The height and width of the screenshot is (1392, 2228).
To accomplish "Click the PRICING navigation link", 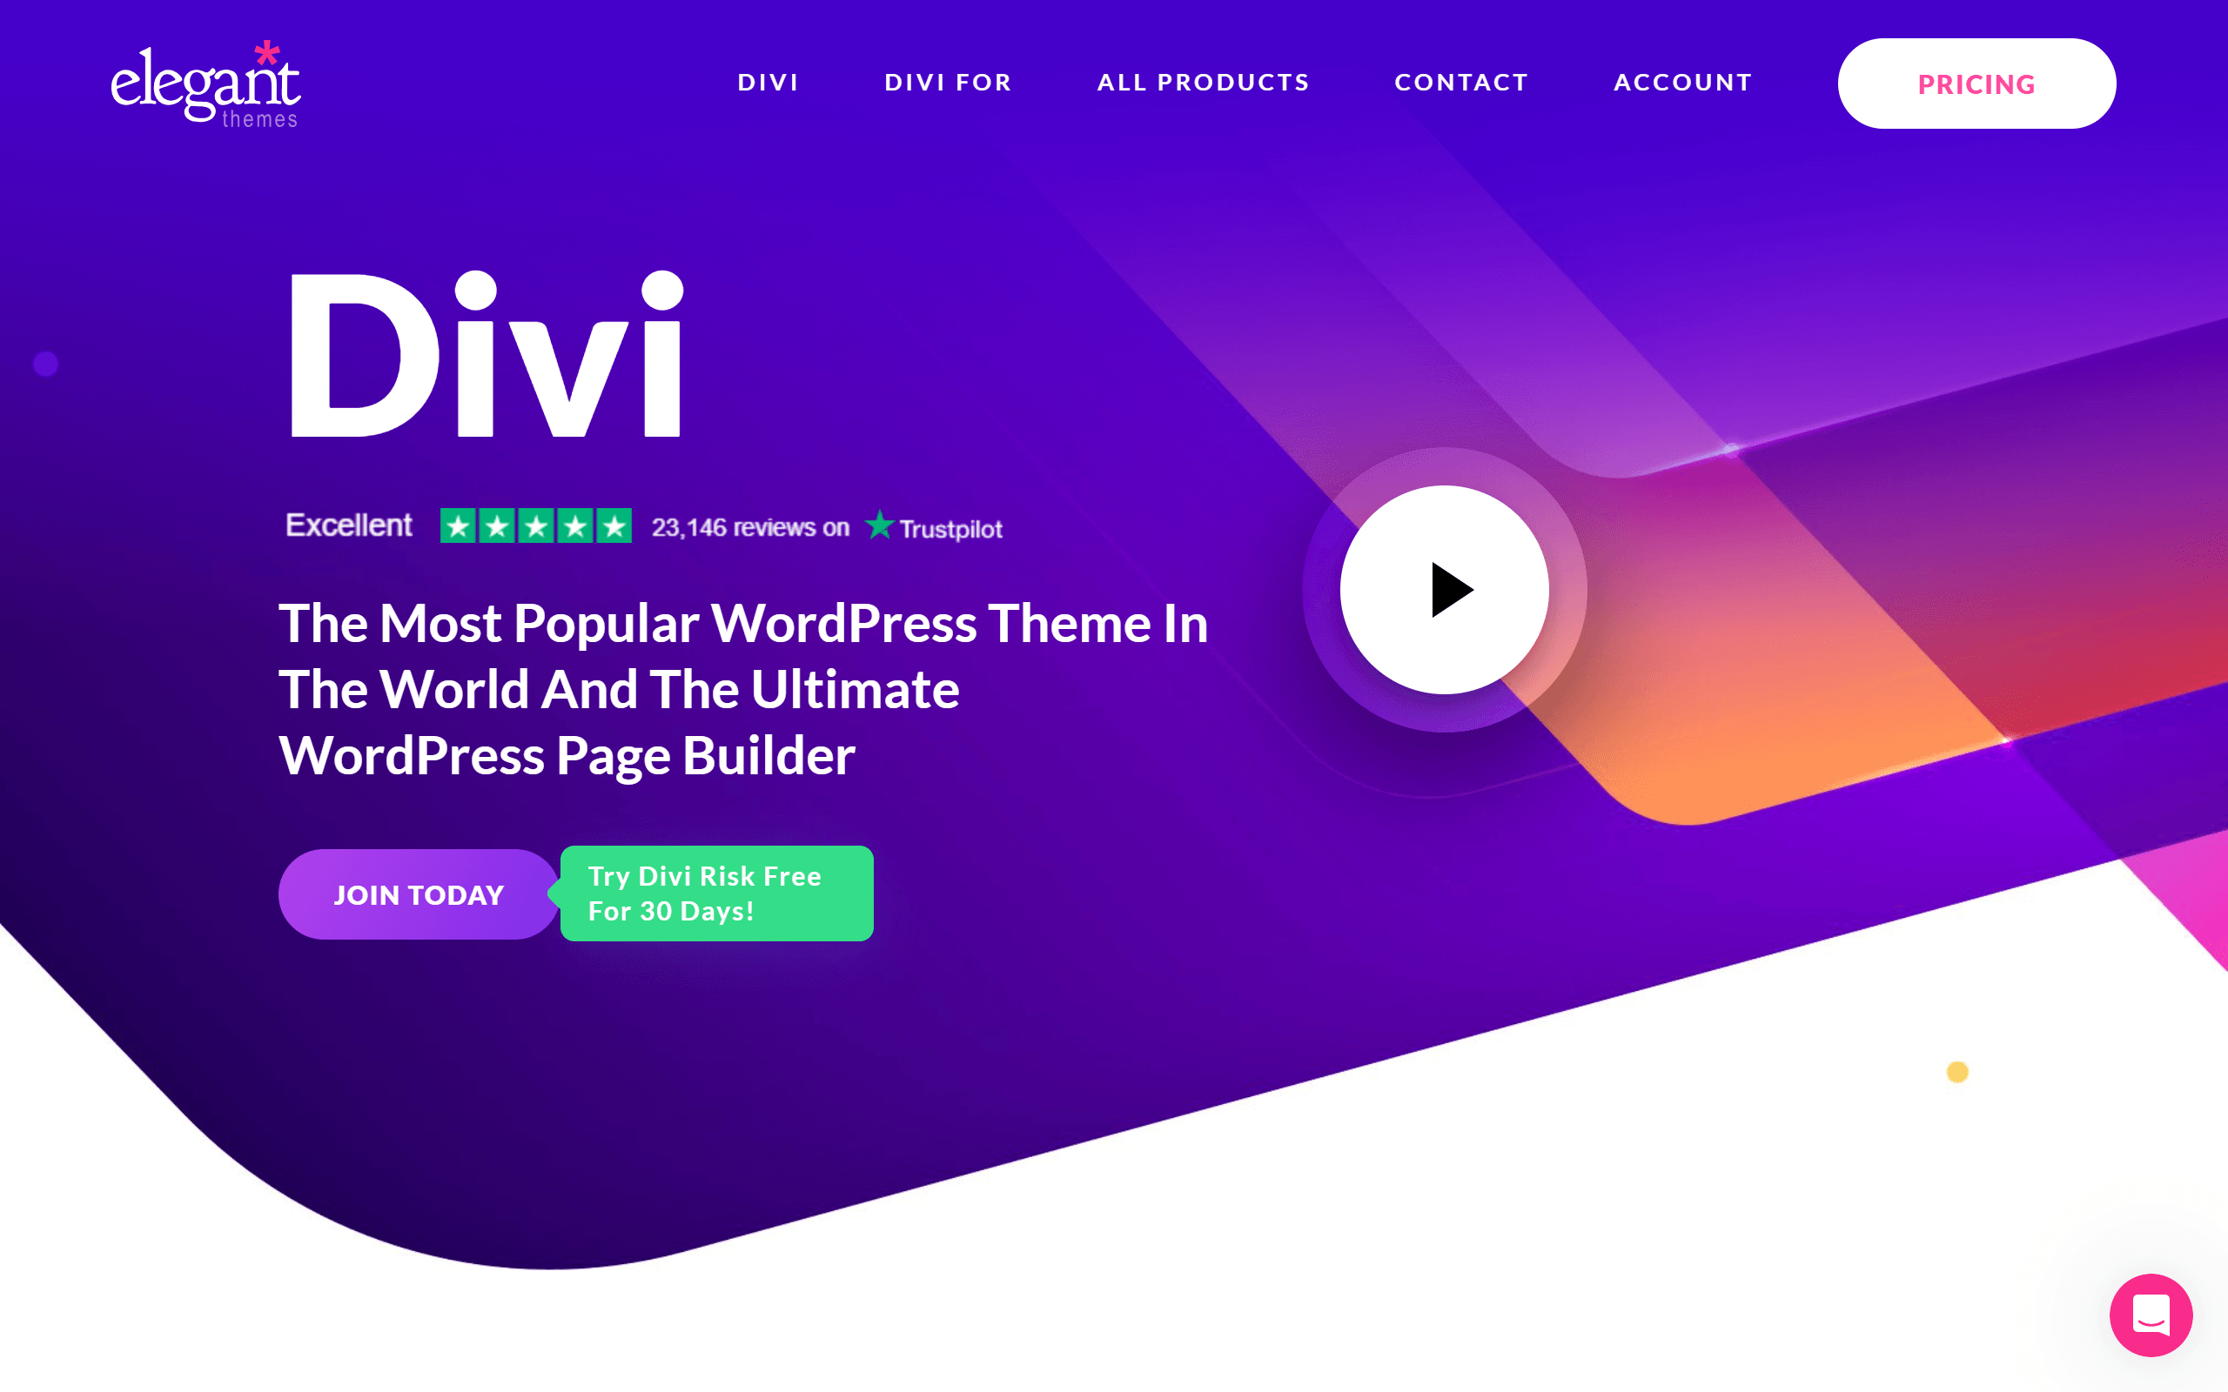I will point(1977,80).
